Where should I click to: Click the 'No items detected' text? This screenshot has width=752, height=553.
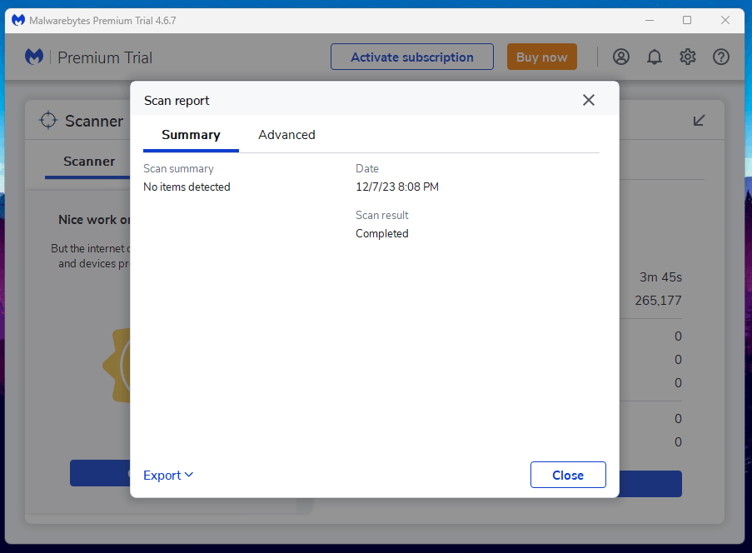coord(187,187)
